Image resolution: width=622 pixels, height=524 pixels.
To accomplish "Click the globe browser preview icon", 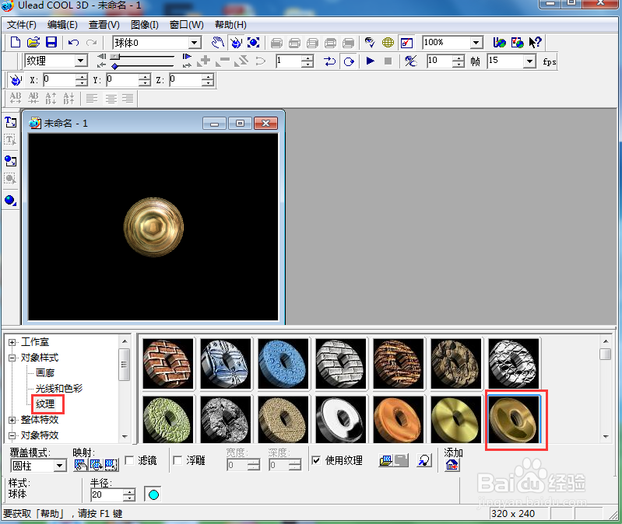I will click(x=388, y=43).
